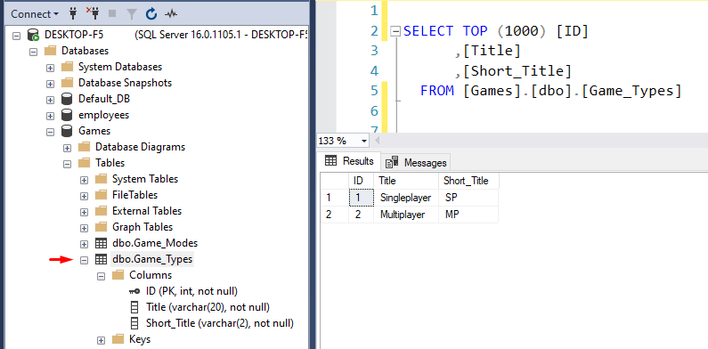This screenshot has width=708, height=349.
Task: Select the Databases folder icon
Action: tap(50, 51)
